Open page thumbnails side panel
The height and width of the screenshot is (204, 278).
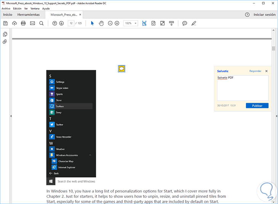click(5, 34)
